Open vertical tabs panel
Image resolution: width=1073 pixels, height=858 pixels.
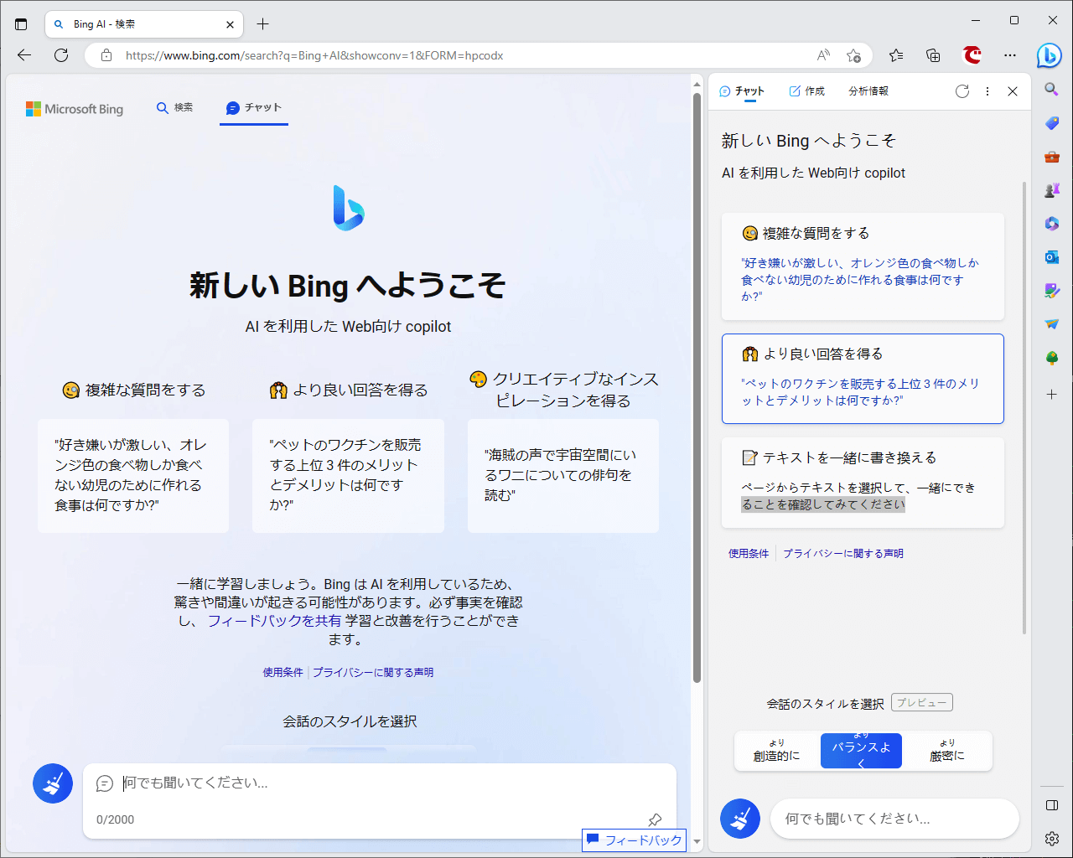[20, 24]
